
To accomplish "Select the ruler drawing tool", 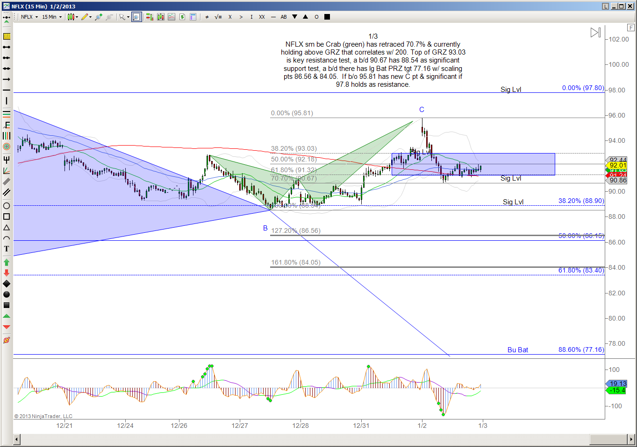I will point(7,36).
